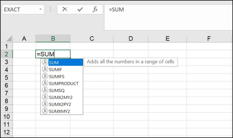Select the SUM function suggestion

(x=62, y=62)
